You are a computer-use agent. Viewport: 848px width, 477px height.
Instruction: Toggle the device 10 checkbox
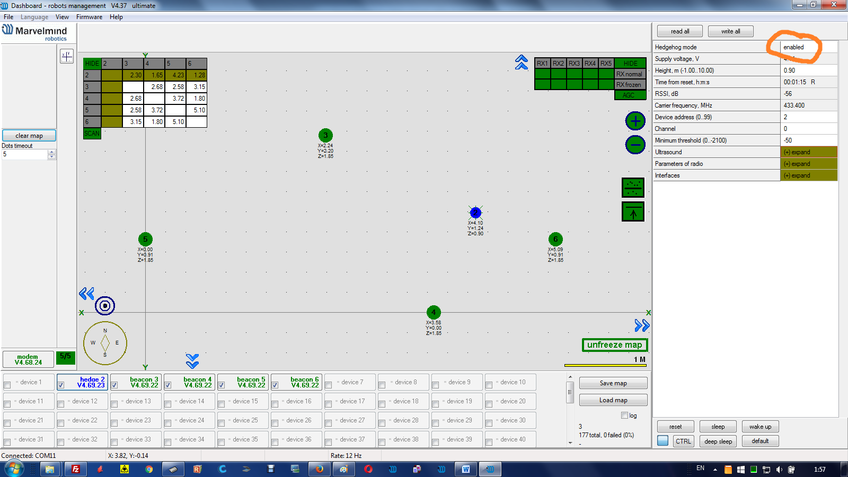click(489, 385)
